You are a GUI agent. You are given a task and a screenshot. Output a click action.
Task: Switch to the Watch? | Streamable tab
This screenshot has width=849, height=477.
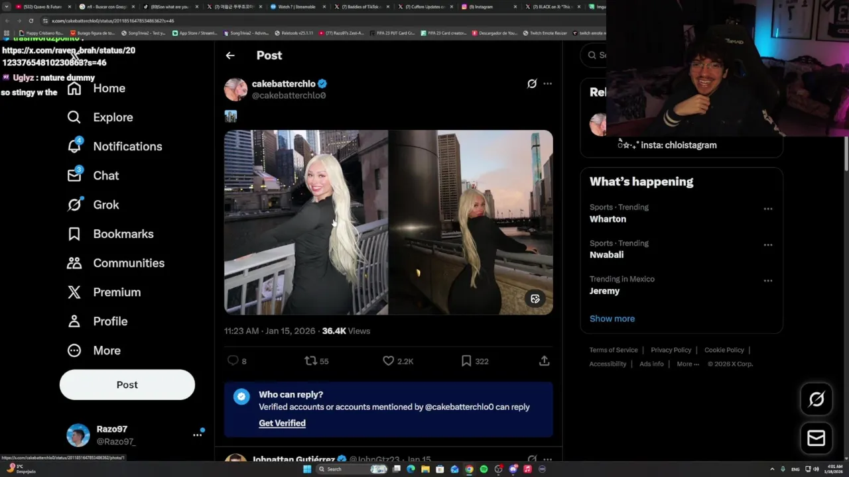[297, 7]
